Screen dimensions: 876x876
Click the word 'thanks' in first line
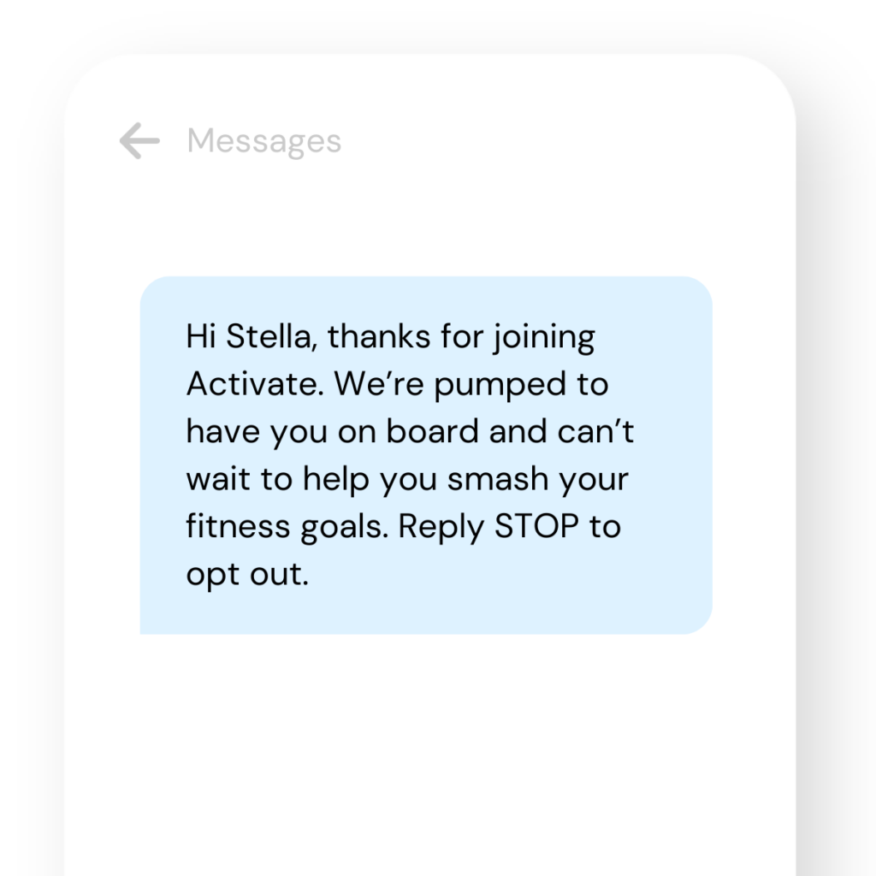click(379, 336)
